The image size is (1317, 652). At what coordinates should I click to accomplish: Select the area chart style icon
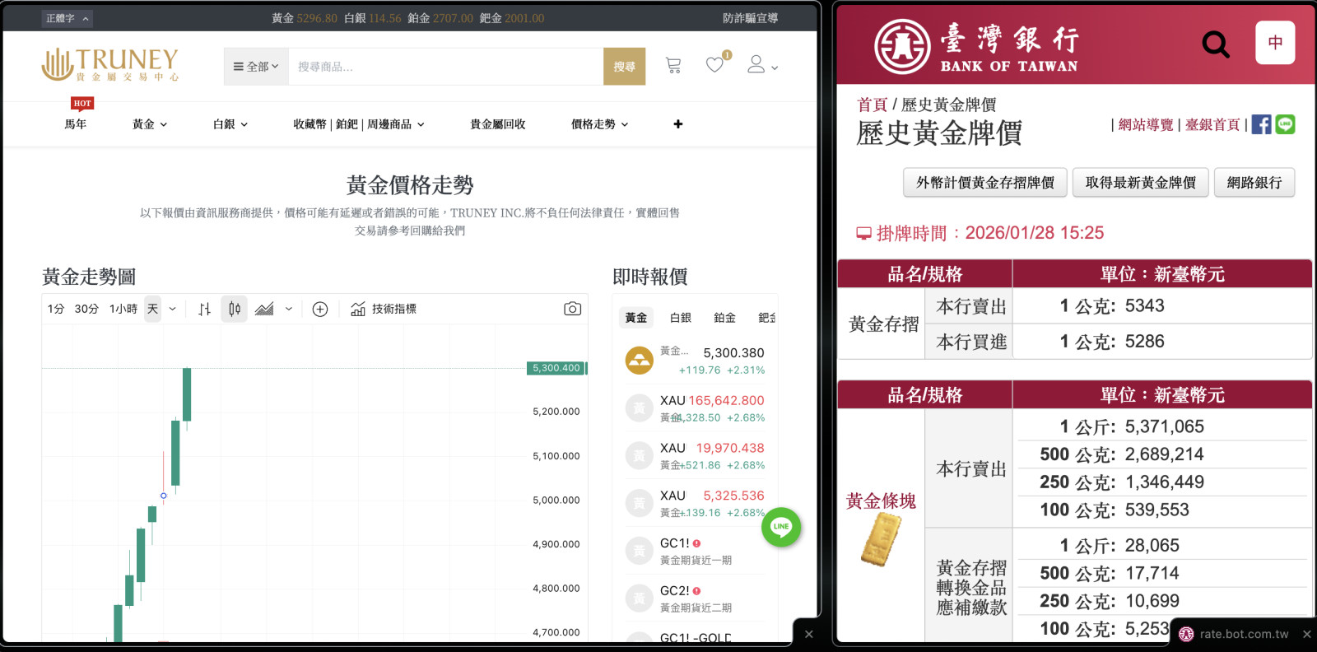tap(264, 309)
